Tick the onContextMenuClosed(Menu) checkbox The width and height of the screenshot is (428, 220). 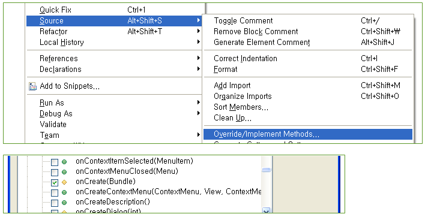[55, 172]
